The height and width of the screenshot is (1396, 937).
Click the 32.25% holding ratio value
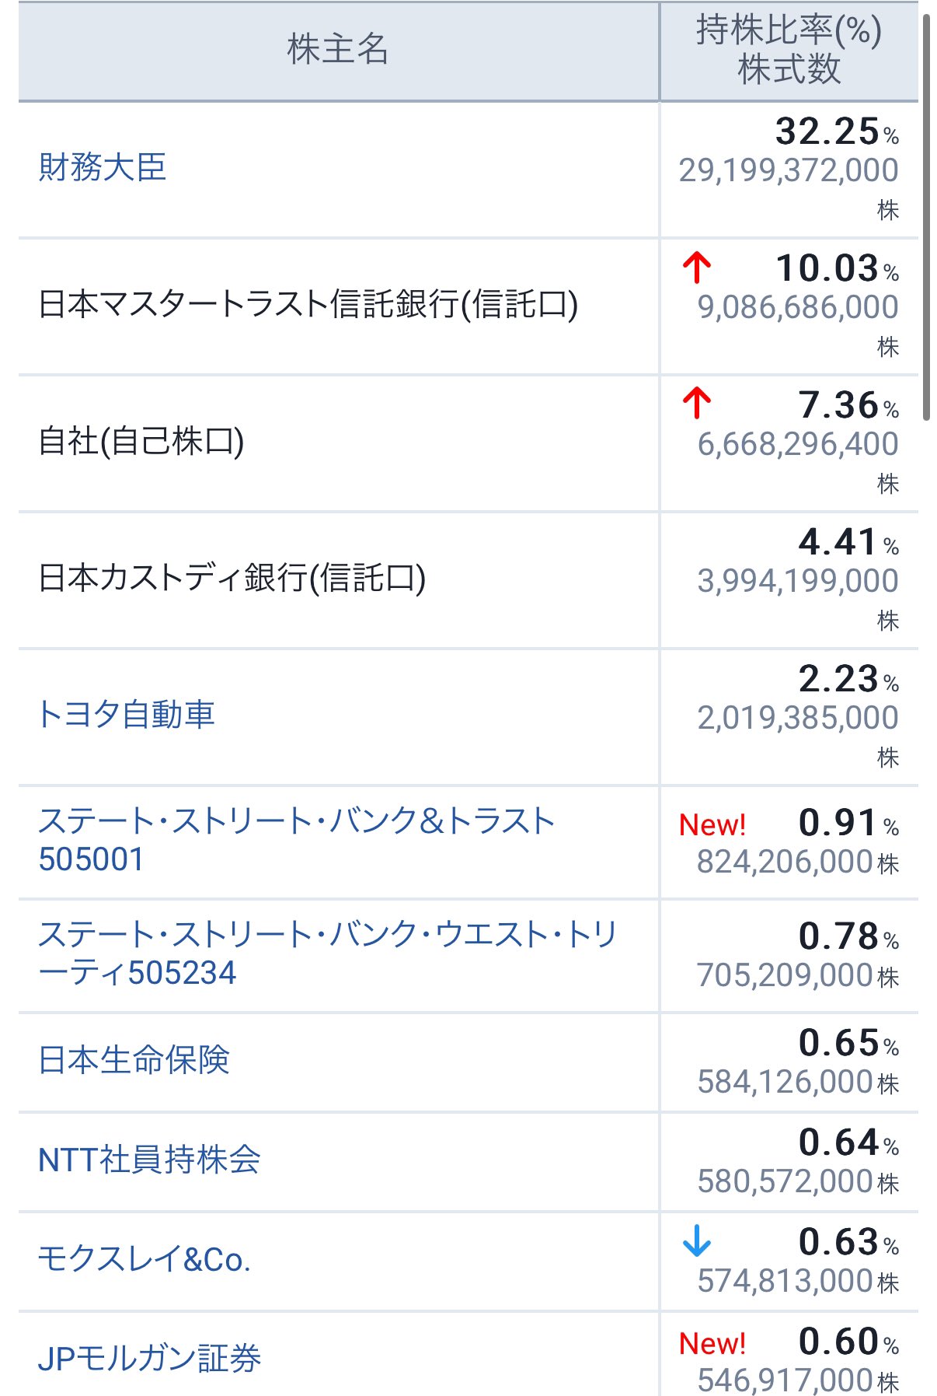(827, 131)
